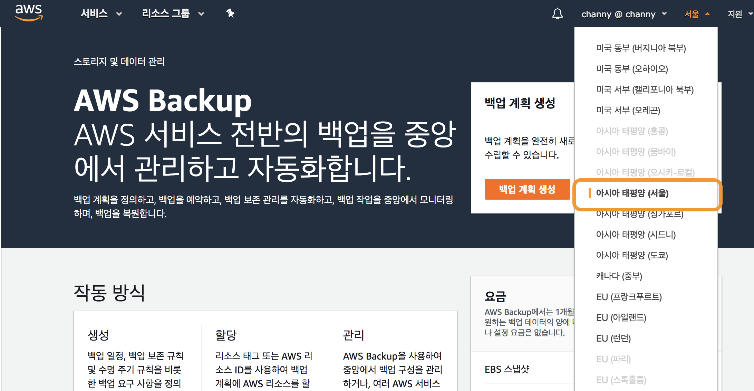Image resolution: width=754 pixels, height=391 pixels.
Task: Select the EU (아일랜드) region
Action: click(621, 317)
